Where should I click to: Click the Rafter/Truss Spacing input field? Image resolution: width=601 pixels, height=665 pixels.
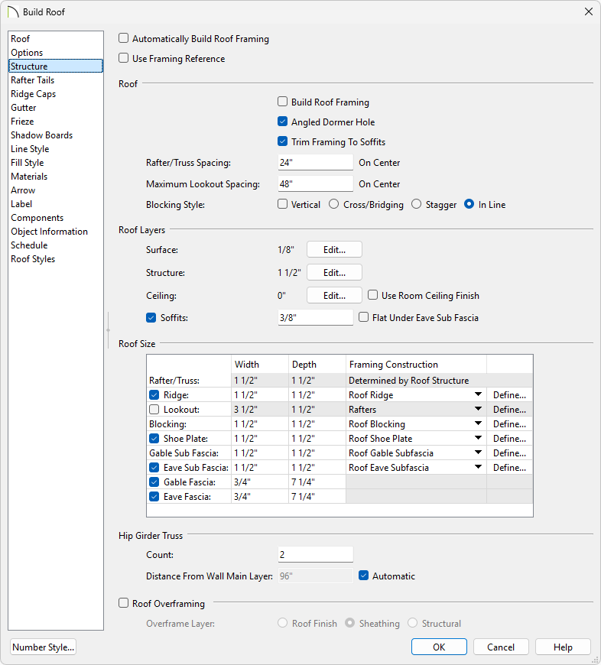click(315, 163)
